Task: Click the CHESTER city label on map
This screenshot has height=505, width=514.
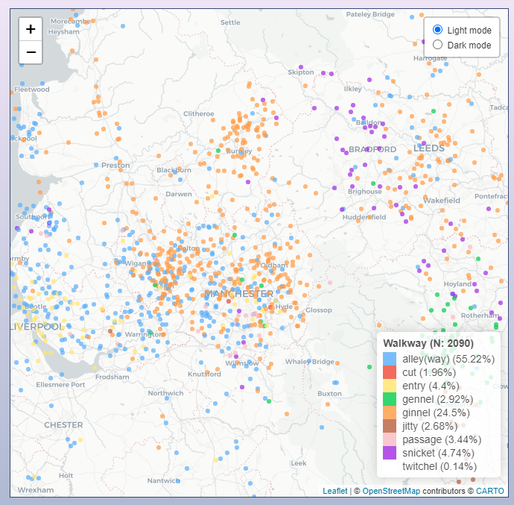Action: click(x=63, y=425)
